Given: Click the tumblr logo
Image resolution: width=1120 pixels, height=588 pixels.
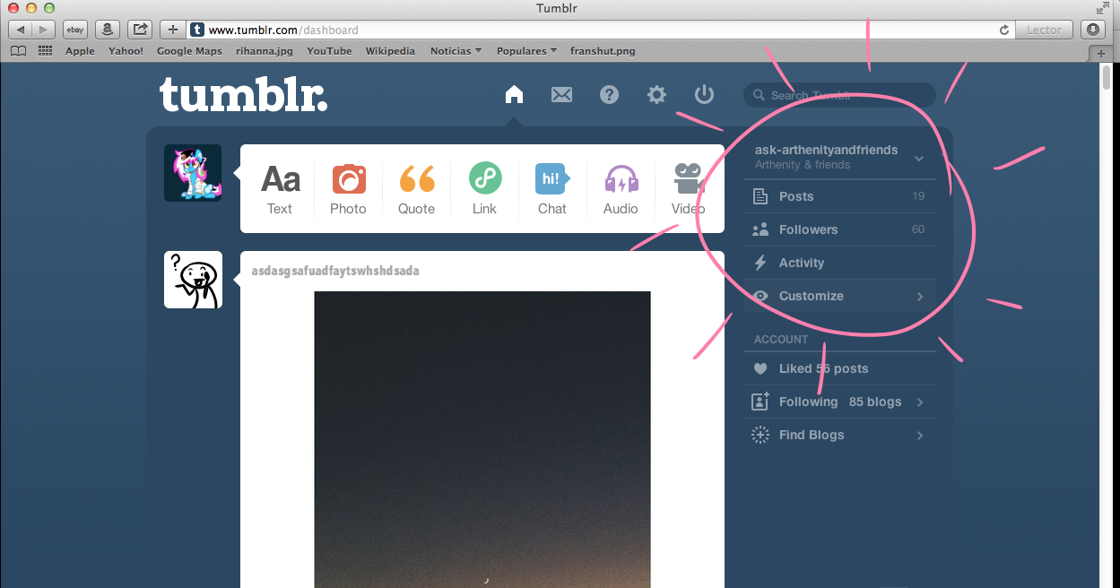Looking at the screenshot, I should coord(244,94).
